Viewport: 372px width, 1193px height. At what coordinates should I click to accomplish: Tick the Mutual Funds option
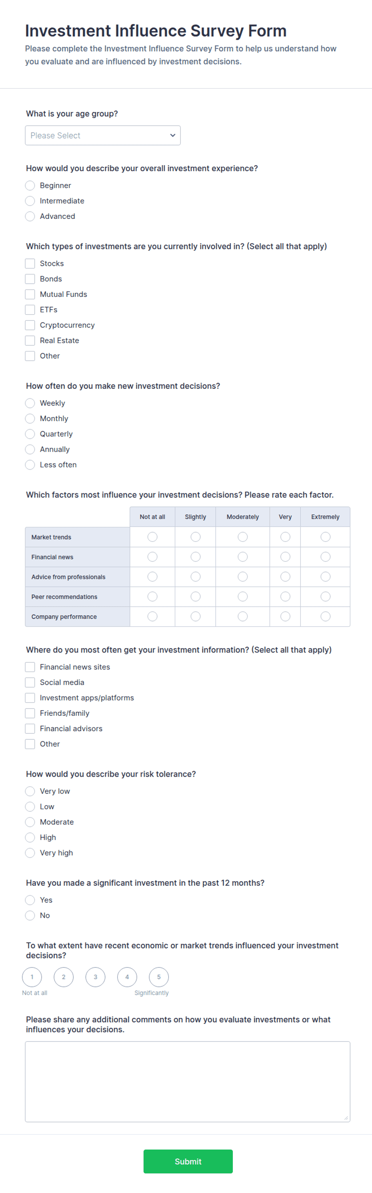tap(30, 294)
